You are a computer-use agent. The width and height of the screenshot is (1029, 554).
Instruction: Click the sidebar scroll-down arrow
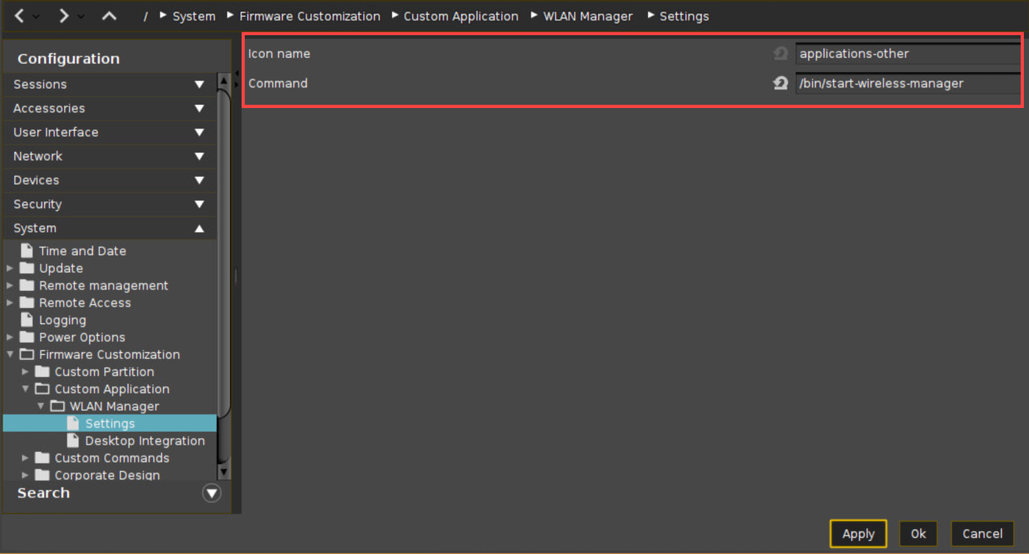pyautogui.click(x=224, y=472)
